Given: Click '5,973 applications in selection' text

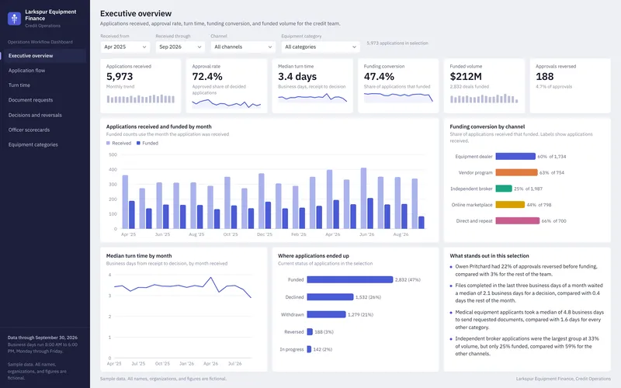Looking at the screenshot, I should [x=397, y=43].
